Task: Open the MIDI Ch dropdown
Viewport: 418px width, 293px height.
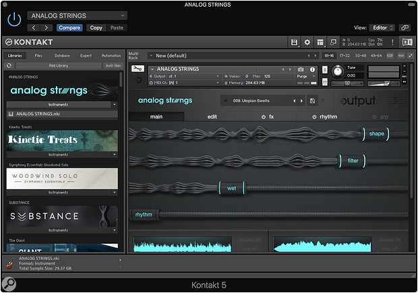Action: point(185,83)
